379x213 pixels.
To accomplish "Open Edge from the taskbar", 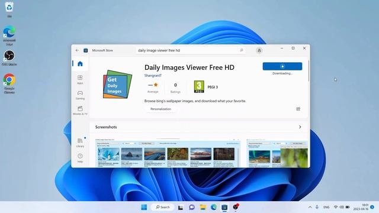I will tap(214, 207).
